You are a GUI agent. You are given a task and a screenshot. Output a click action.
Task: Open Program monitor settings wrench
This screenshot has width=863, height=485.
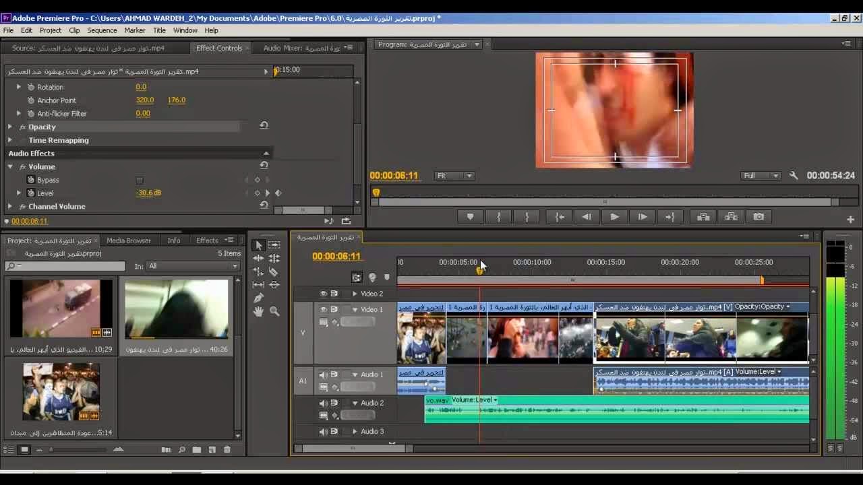[x=794, y=176]
